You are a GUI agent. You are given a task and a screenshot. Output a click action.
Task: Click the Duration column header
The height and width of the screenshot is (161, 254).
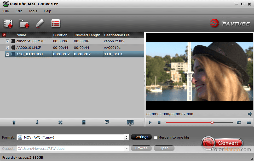(63, 35)
